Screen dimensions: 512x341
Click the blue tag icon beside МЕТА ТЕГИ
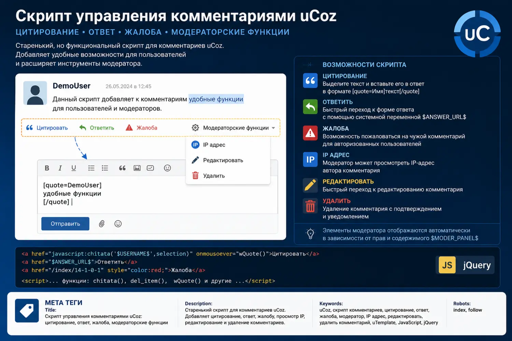27,311
